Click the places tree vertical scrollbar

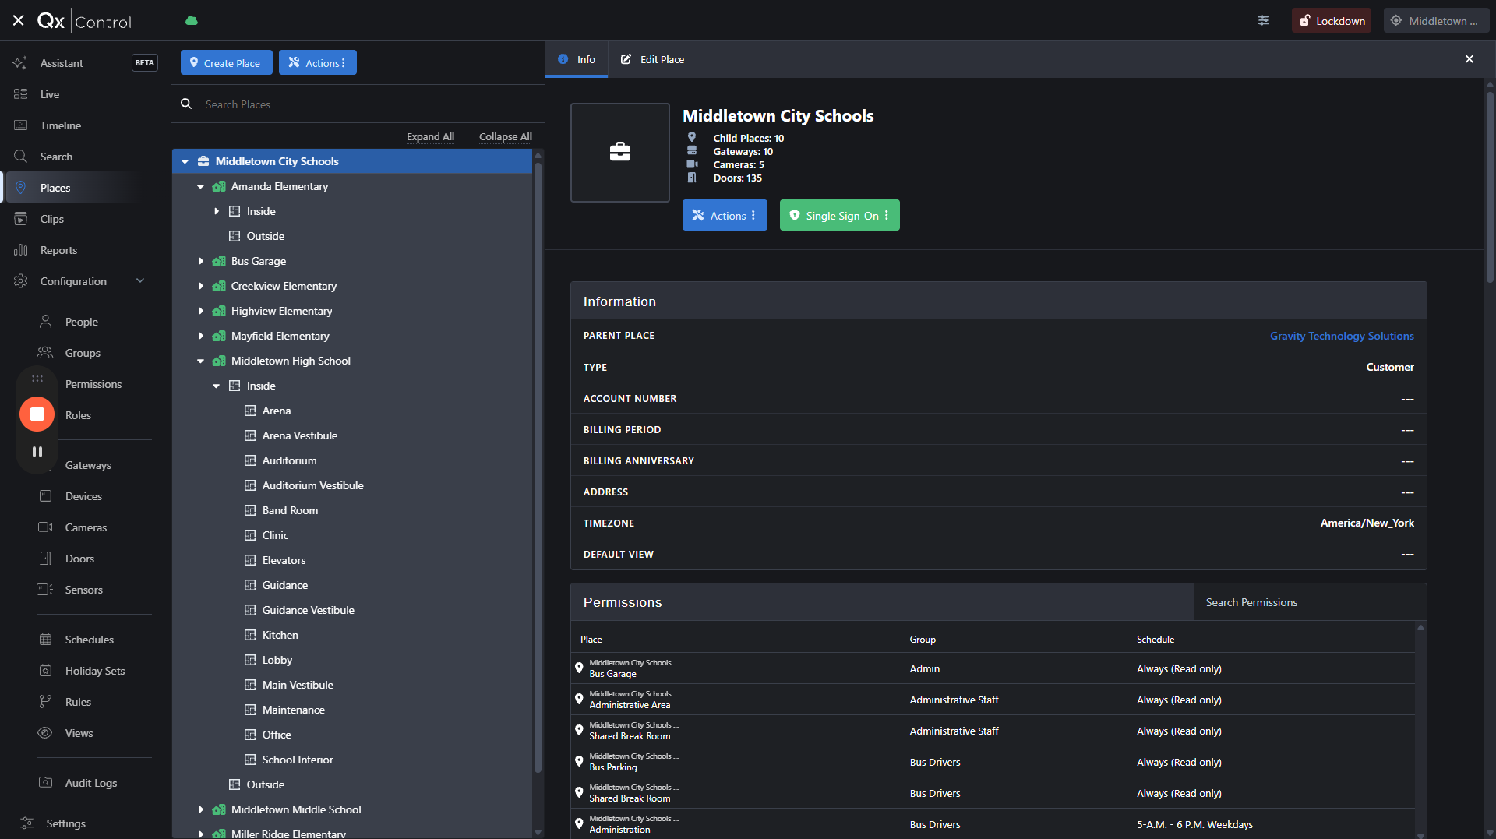[538, 467]
